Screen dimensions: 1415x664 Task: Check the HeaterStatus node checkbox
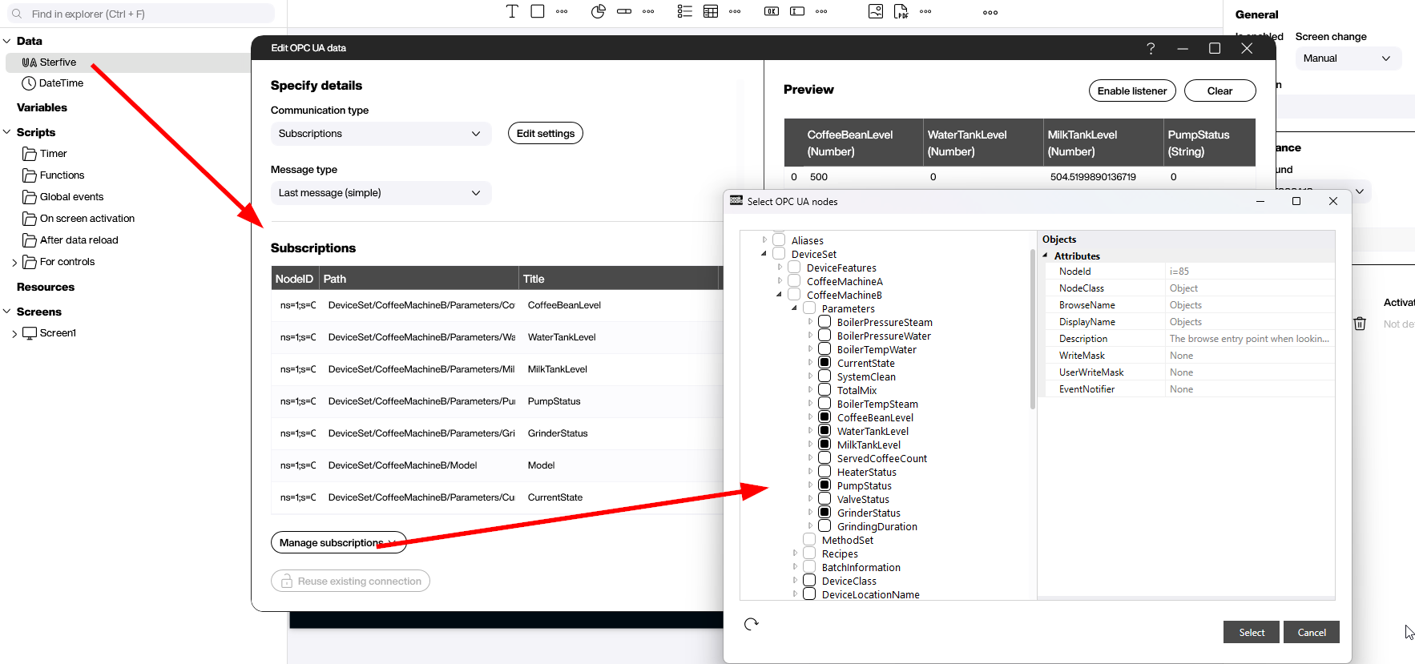coord(824,472)
